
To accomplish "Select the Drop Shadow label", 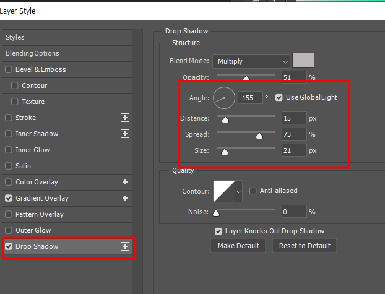I will coord(37,246).
